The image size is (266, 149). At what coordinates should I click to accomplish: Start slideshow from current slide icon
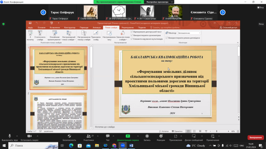pyautogui.click(x=40, y=33)
